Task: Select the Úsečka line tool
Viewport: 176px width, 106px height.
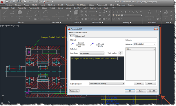Action: pos(5,14)
